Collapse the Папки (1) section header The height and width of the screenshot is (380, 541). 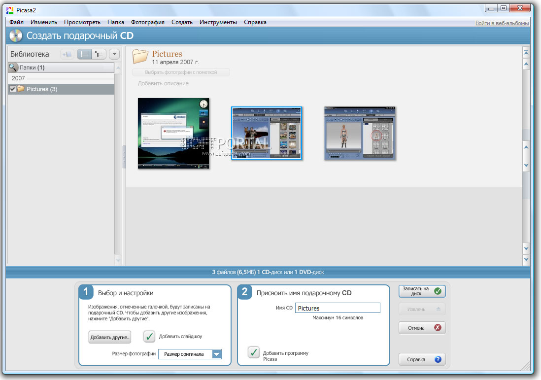(x=61, y=68)
